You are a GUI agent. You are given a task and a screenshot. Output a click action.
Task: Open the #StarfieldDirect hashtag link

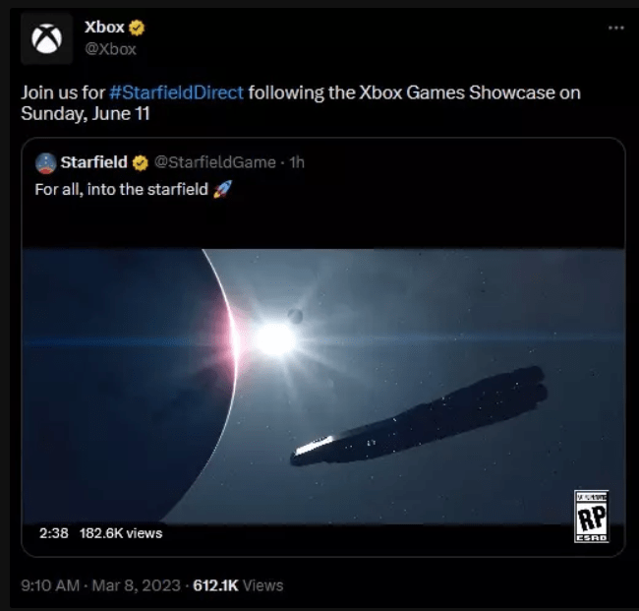tap(176, 92)
